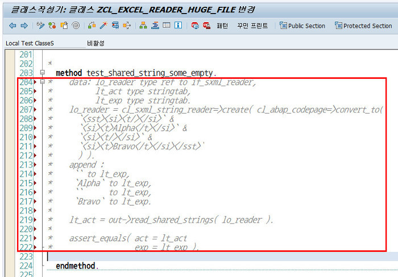This screenshot has height=277, width=398.
Task: Click line number 224 in the gutter
Action: pos(26,266)
